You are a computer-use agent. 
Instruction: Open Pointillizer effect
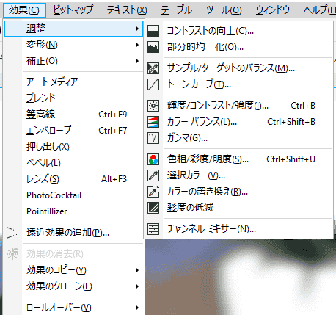[73, 211]
